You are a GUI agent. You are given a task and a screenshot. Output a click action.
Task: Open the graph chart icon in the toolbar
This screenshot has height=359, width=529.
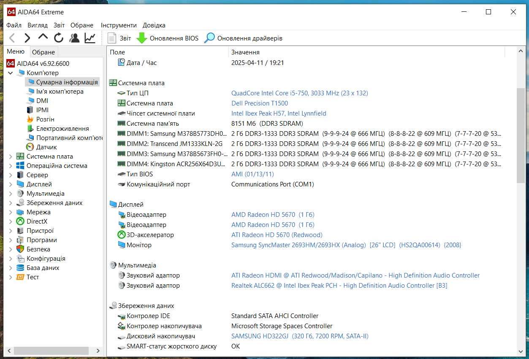tap(90, 38)
